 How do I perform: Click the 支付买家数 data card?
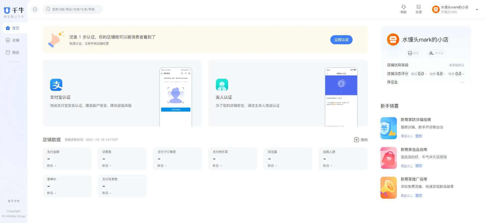point(122,186)
